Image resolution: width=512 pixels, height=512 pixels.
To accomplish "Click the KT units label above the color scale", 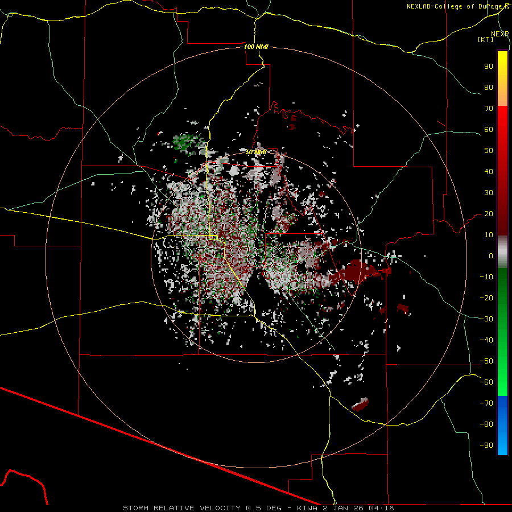I will click(x=485, y=39).
